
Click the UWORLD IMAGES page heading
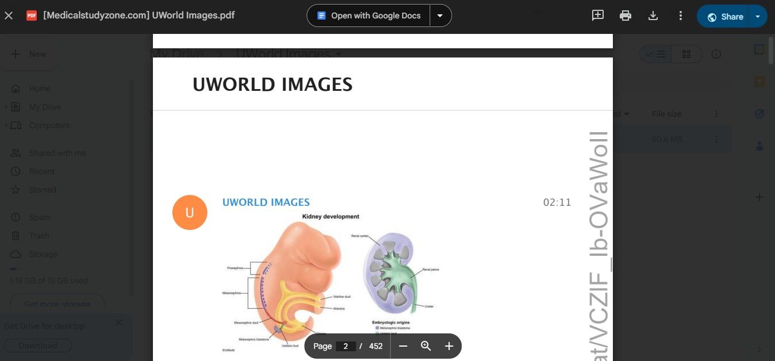(273, 85)
